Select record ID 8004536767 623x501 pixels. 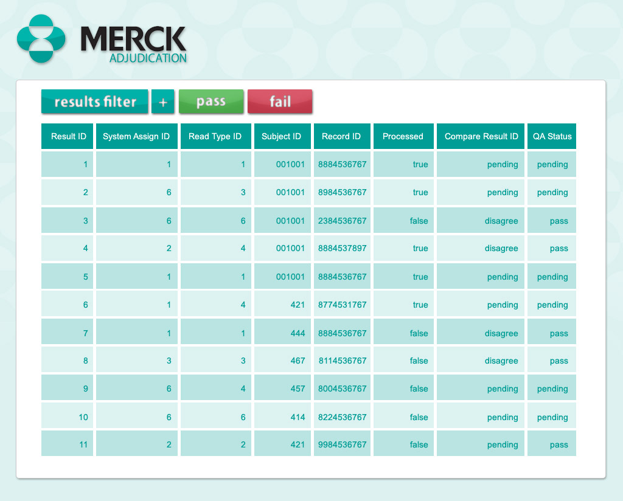(x=342, y=389)
